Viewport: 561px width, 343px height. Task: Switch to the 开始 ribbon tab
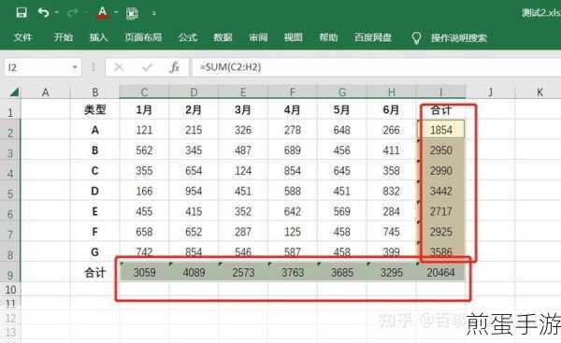coord(63,37)
